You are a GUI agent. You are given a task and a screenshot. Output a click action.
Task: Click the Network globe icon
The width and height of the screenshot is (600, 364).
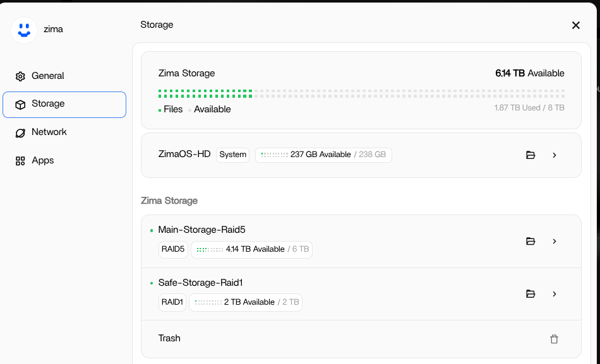tap(20, 132)
